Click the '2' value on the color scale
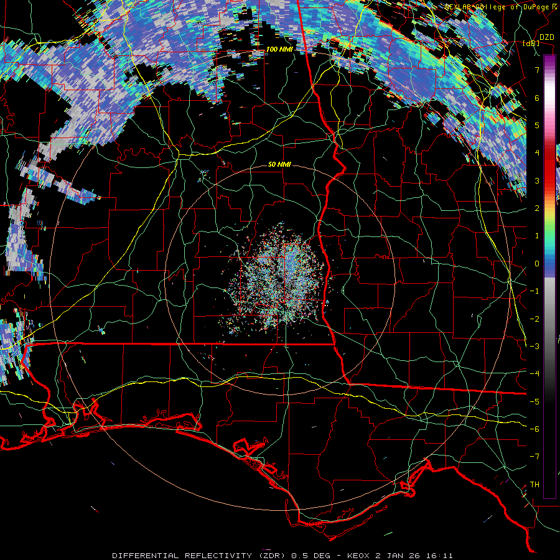The width and height of the screenshot is (560, 560). point(537,208)
